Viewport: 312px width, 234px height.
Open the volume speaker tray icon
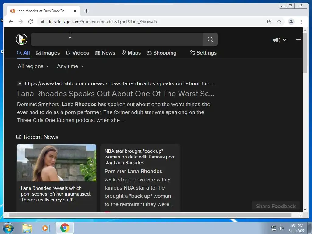point(281,228)
